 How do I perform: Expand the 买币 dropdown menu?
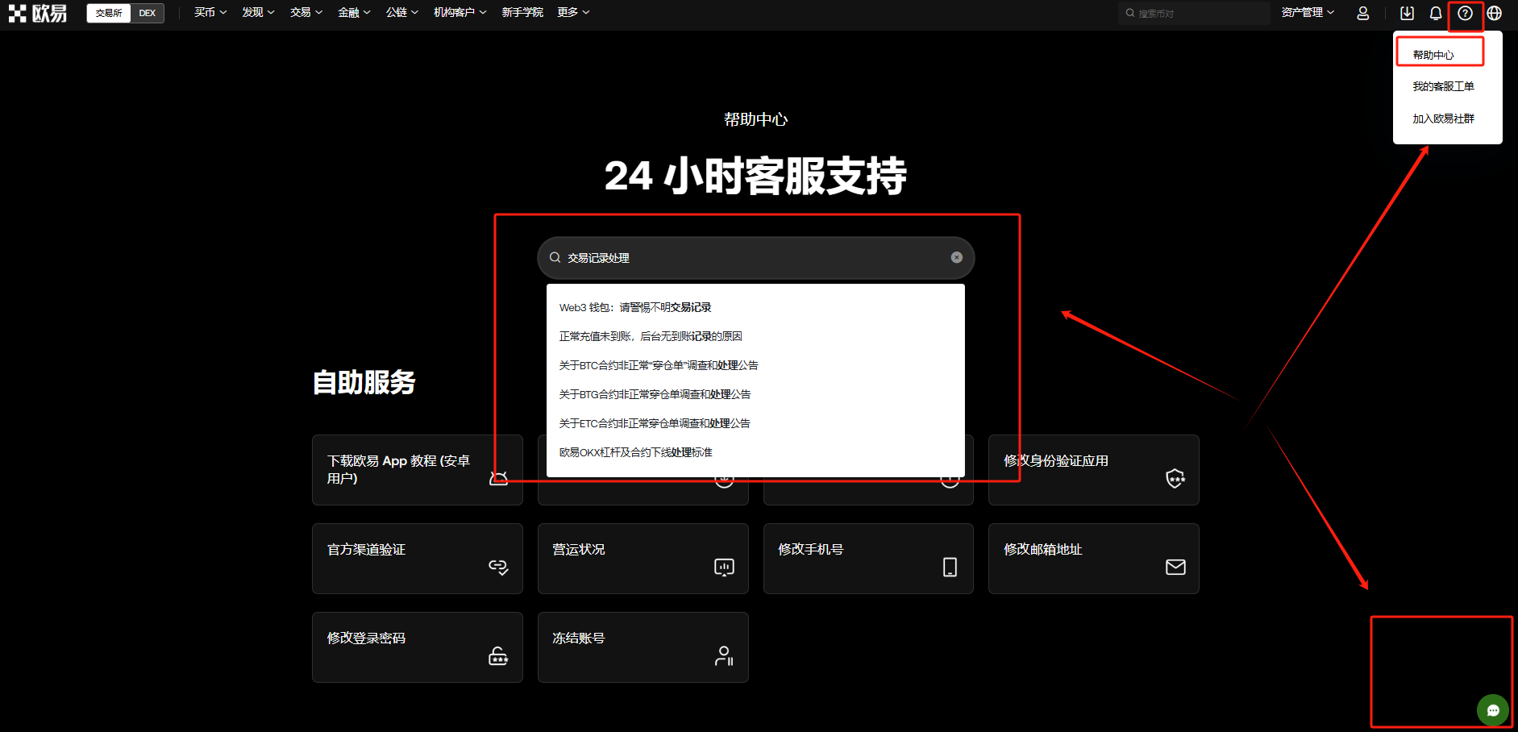[210, 12]
